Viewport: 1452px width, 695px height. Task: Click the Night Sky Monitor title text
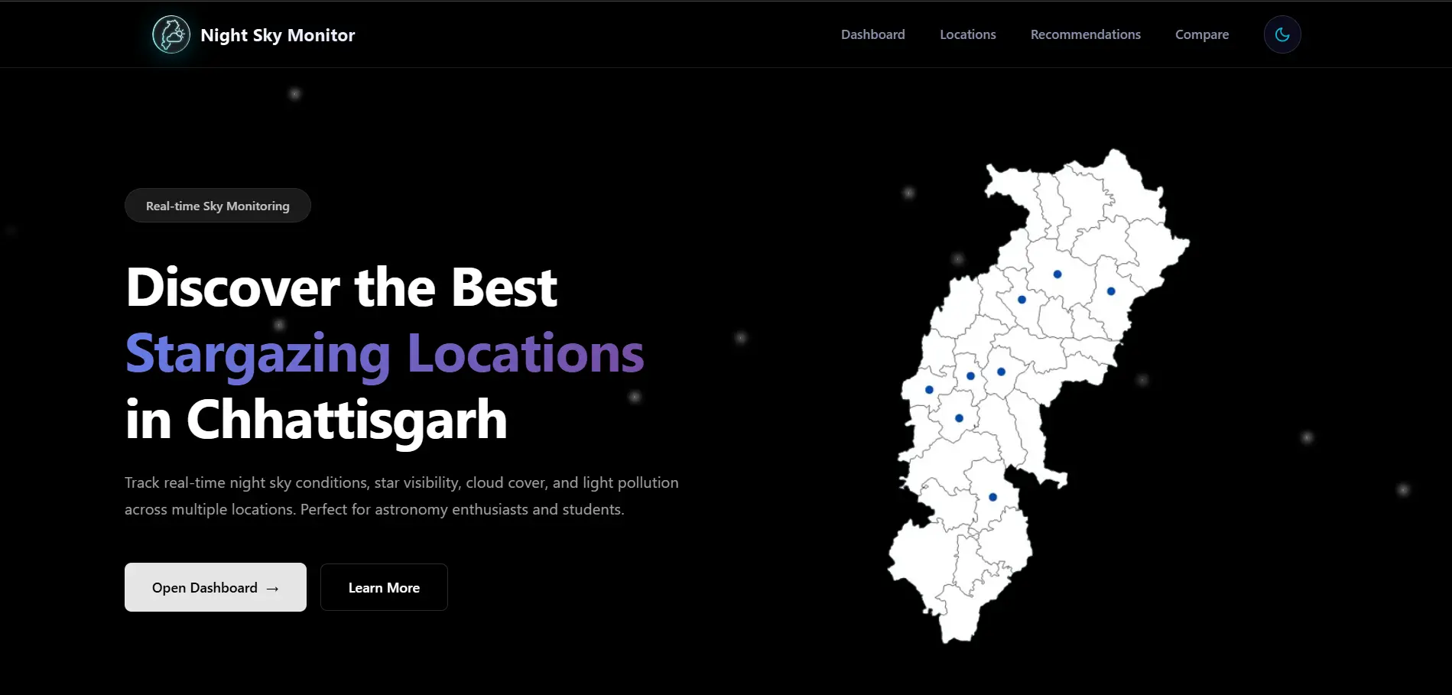coord(278,35)
